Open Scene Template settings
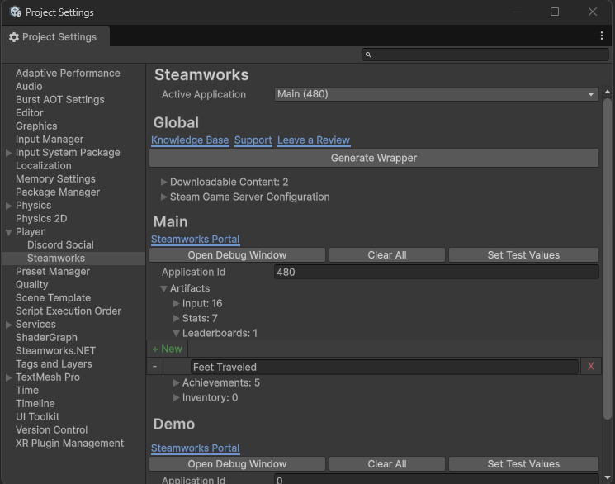This screenshot has height=484, width=615. (53, 298)
